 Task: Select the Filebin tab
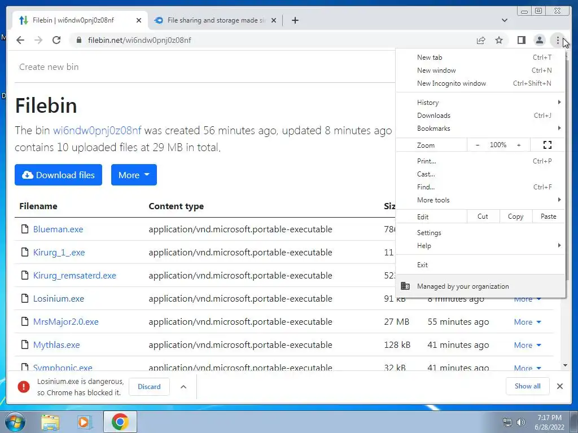pyautogui.click(x=80, y=20)
